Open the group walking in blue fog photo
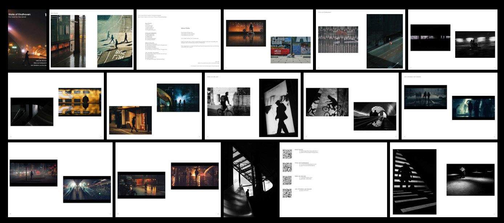Viewport: 504px width, 223px height. coord(426,97)
